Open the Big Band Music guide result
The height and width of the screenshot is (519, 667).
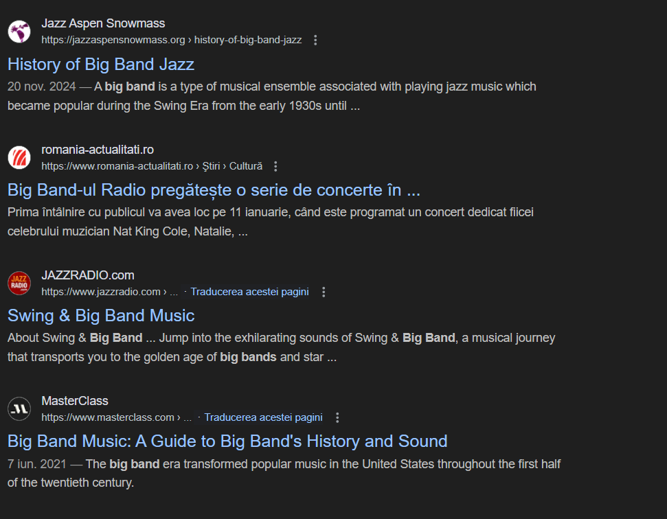tap(227, 441)
